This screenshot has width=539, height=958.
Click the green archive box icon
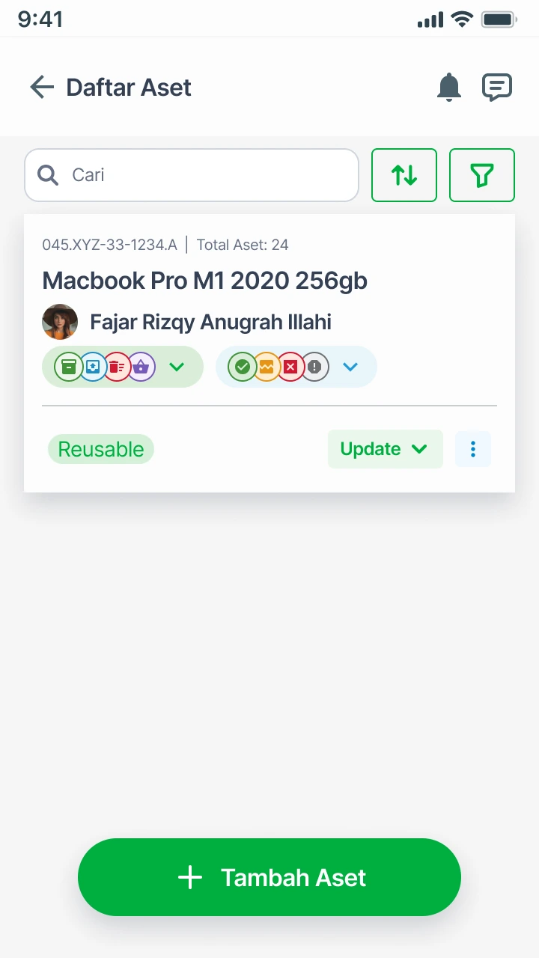pyautogui.click(x=69, y=367)
